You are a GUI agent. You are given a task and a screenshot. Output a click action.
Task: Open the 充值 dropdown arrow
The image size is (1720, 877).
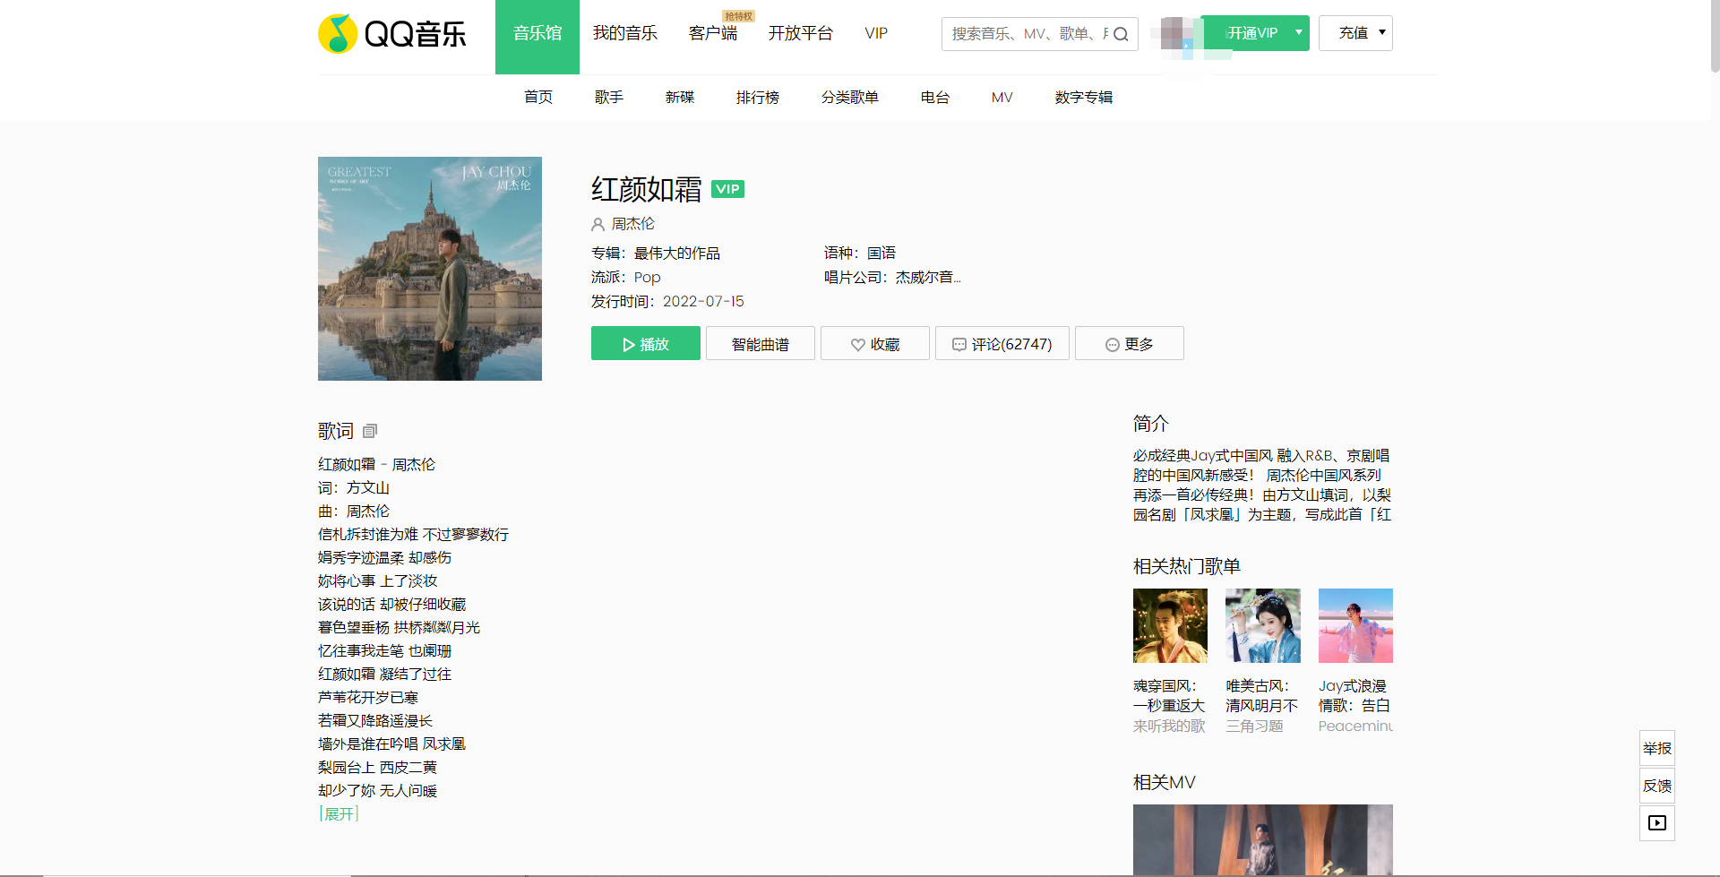pyautogui.click(x=1380, y=32)
